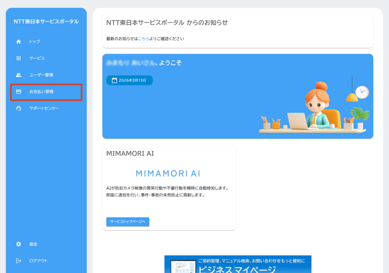389x273 pixels.
Task: Open サービス from the sidebar menu
Action: click(x=37, y=58)
